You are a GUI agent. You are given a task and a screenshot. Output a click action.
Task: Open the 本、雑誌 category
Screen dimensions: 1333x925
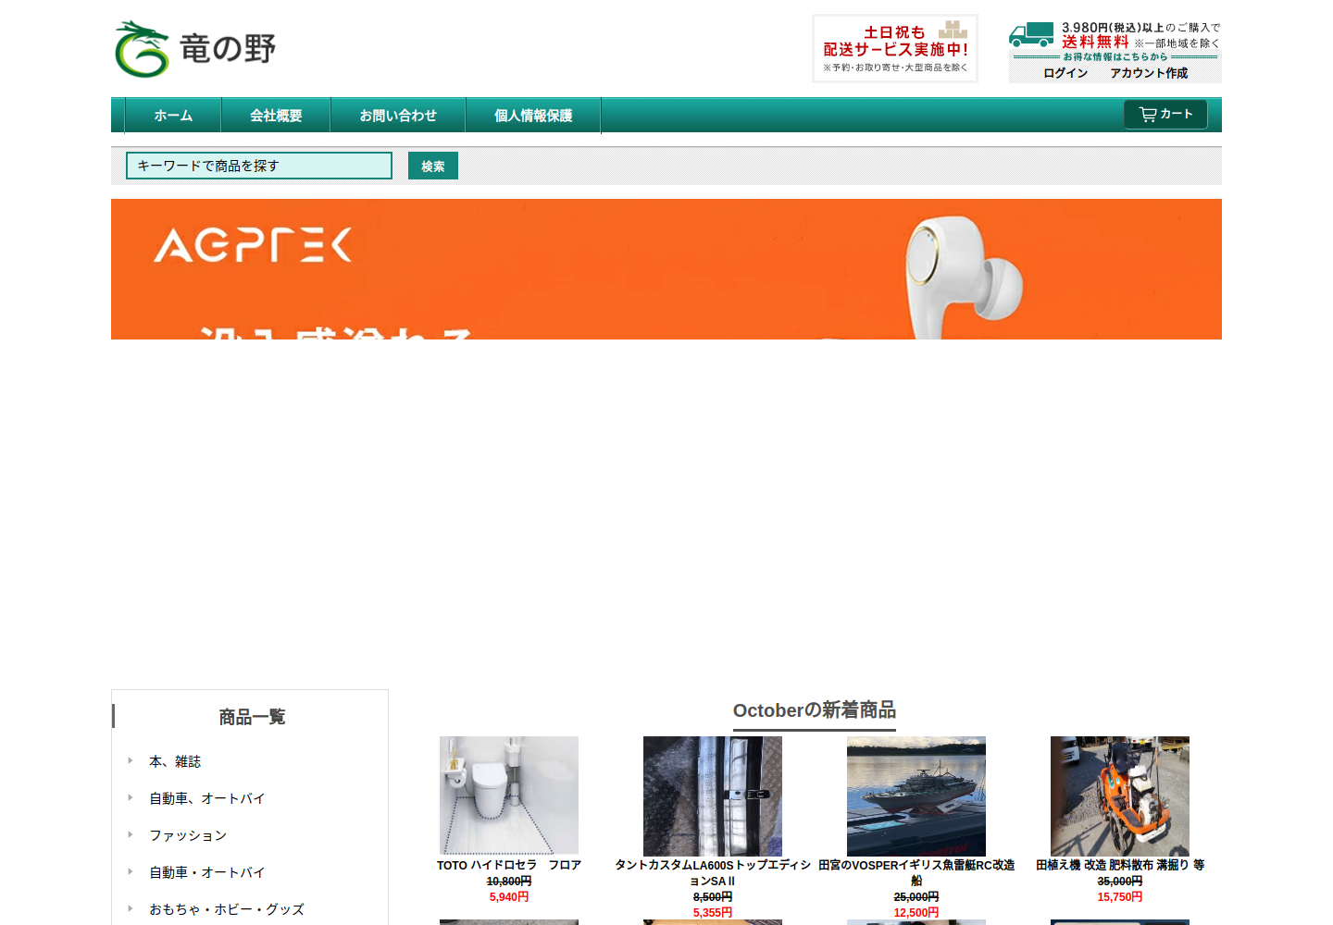tap(175, 761)
